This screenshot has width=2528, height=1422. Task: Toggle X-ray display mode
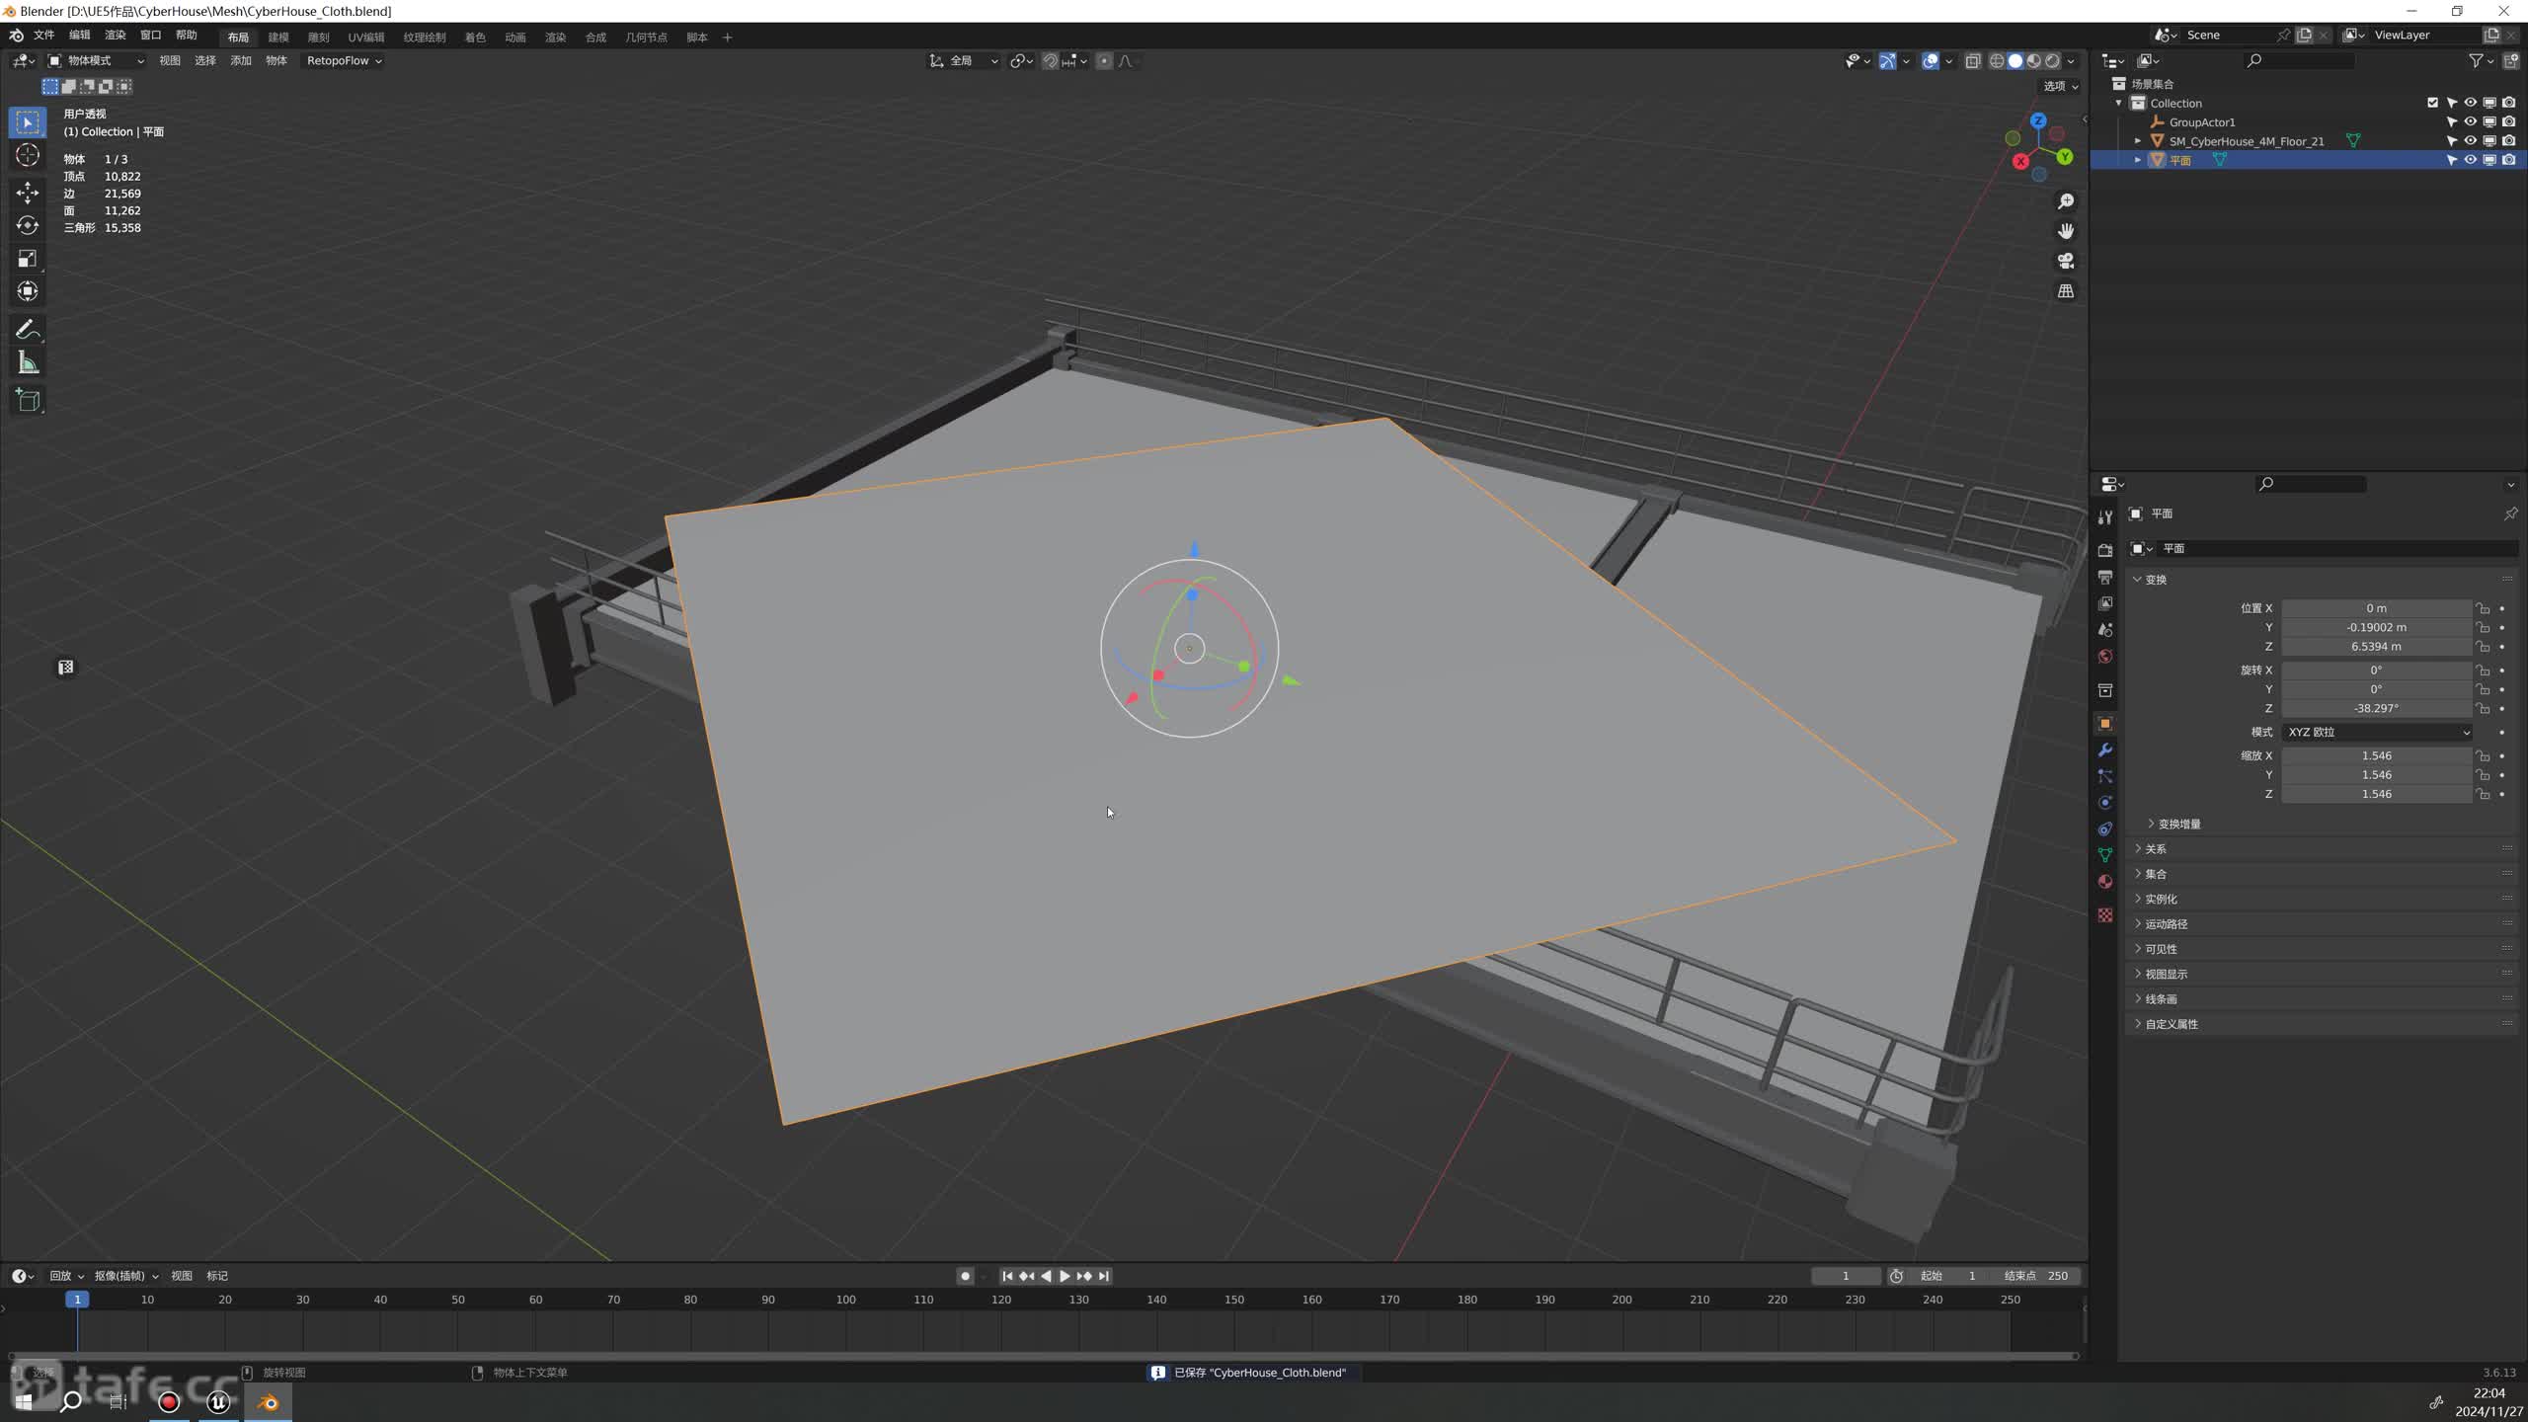(x=1972, y=61)
